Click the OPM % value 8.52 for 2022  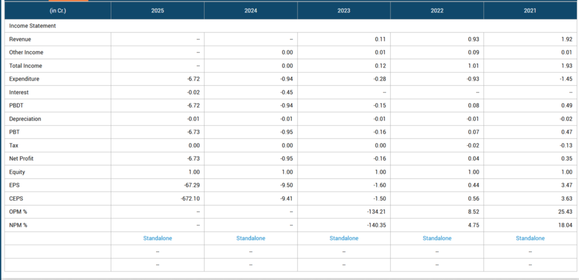pyautogui.click(x=474, y=212)
